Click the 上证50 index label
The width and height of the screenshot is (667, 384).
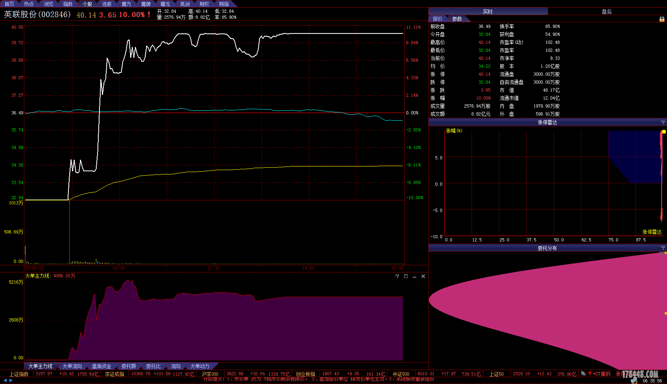(496, 374)
